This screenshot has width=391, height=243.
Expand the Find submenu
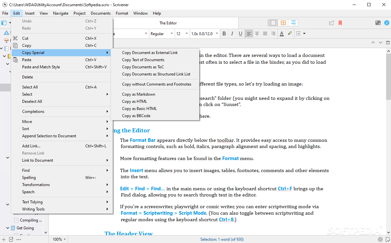coord(62,170)
